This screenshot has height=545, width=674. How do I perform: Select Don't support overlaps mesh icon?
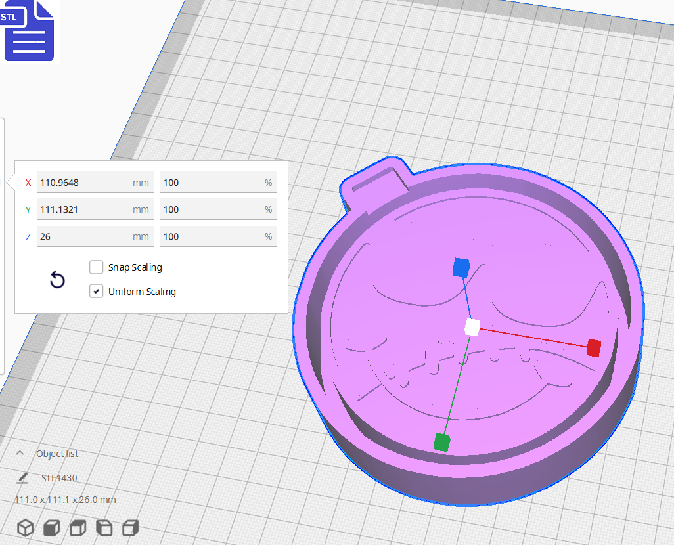click(x=104, y=528)
